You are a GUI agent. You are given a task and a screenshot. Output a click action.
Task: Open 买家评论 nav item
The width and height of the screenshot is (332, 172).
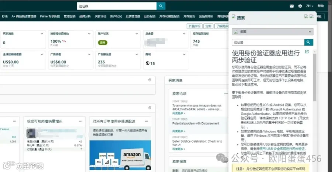[x=100, y=16]
